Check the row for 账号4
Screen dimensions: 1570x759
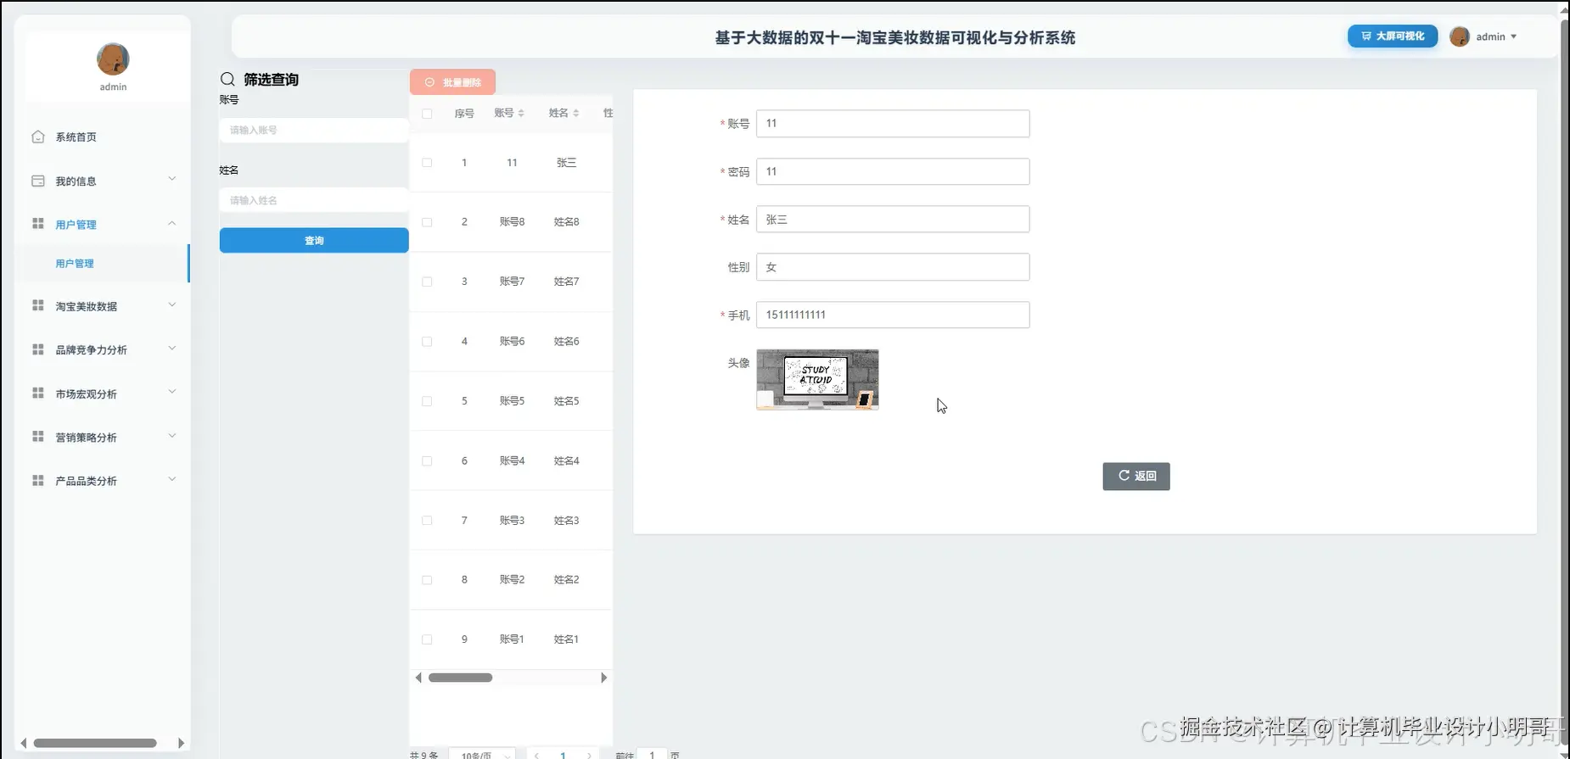(427, 461)
